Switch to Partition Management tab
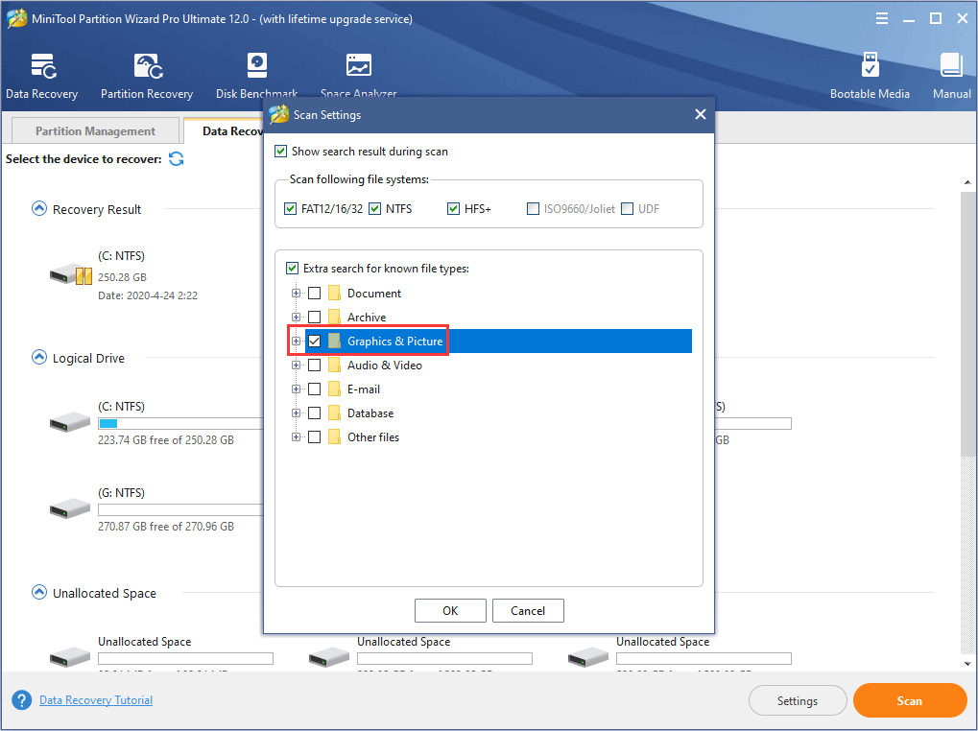This screenshot has width=978, height=731. click(x=95, y=130)
